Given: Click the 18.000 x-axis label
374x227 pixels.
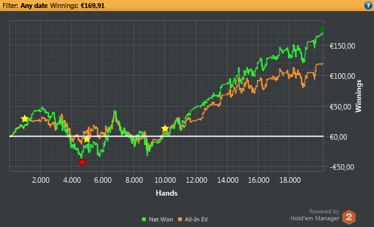Looking at the screenshot, I should point(290,180).
